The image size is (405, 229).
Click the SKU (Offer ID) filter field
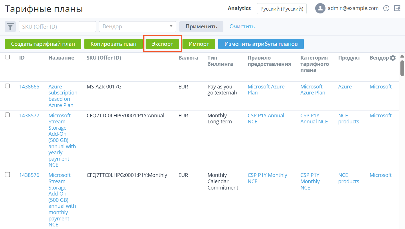(57, 27)
